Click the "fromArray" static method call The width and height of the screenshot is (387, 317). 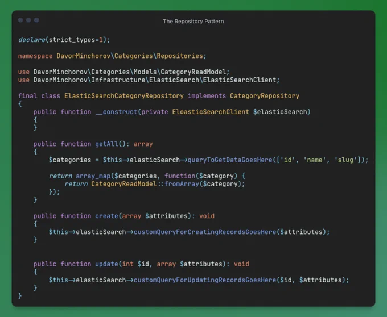[182, 184]
